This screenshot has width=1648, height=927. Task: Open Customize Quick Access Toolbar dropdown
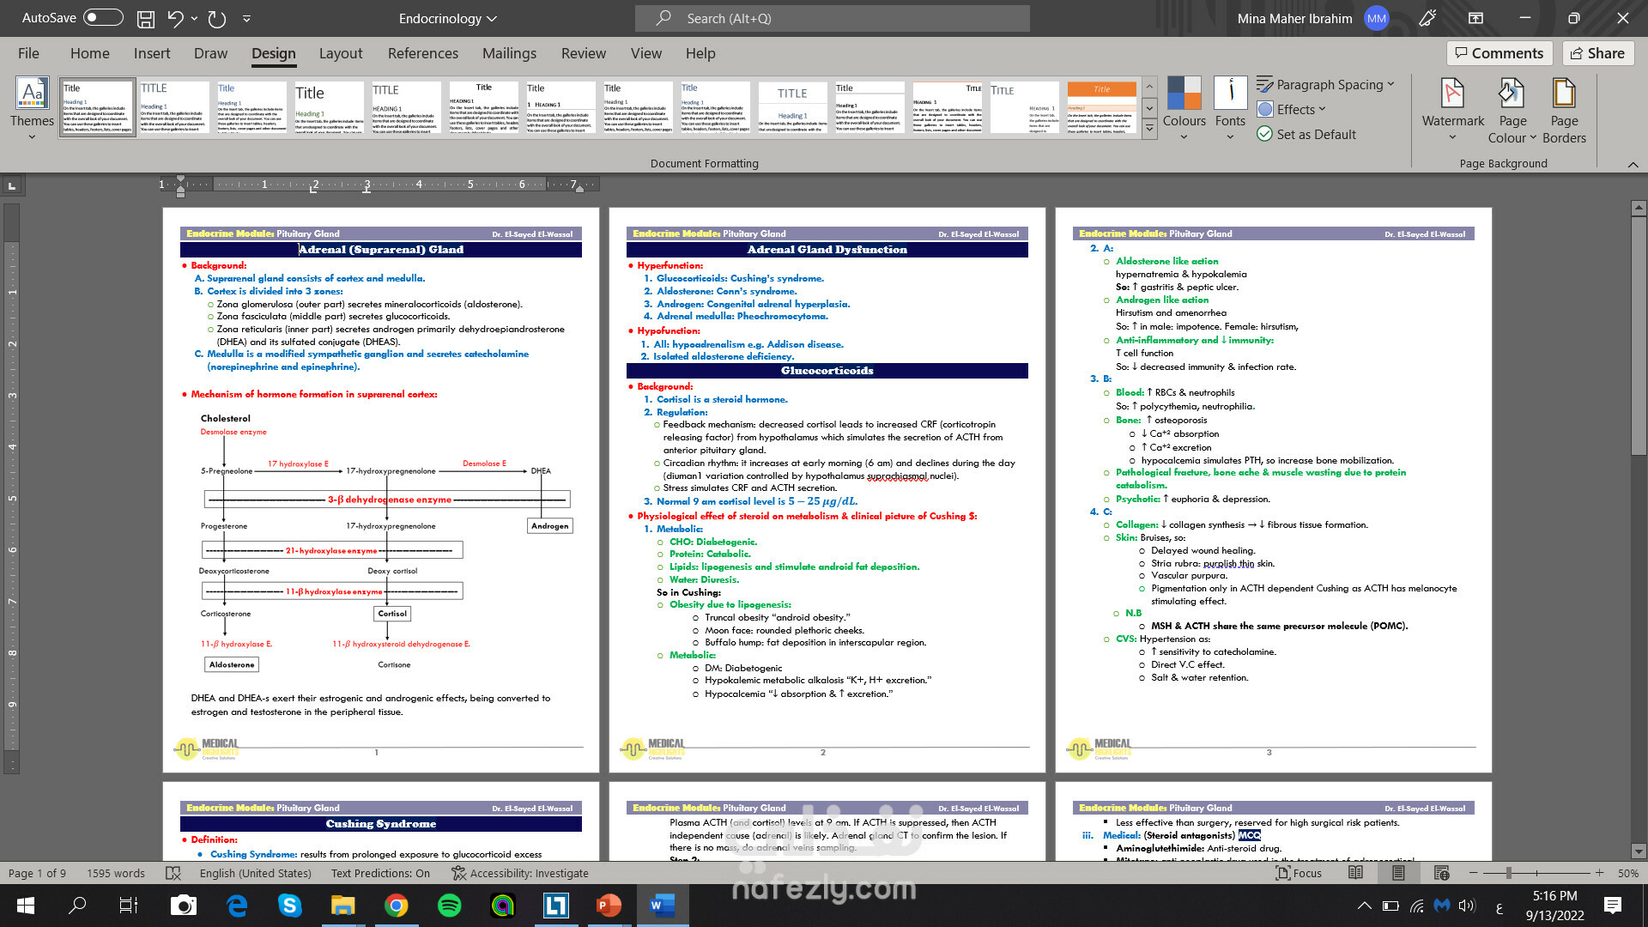pos(246,18)
